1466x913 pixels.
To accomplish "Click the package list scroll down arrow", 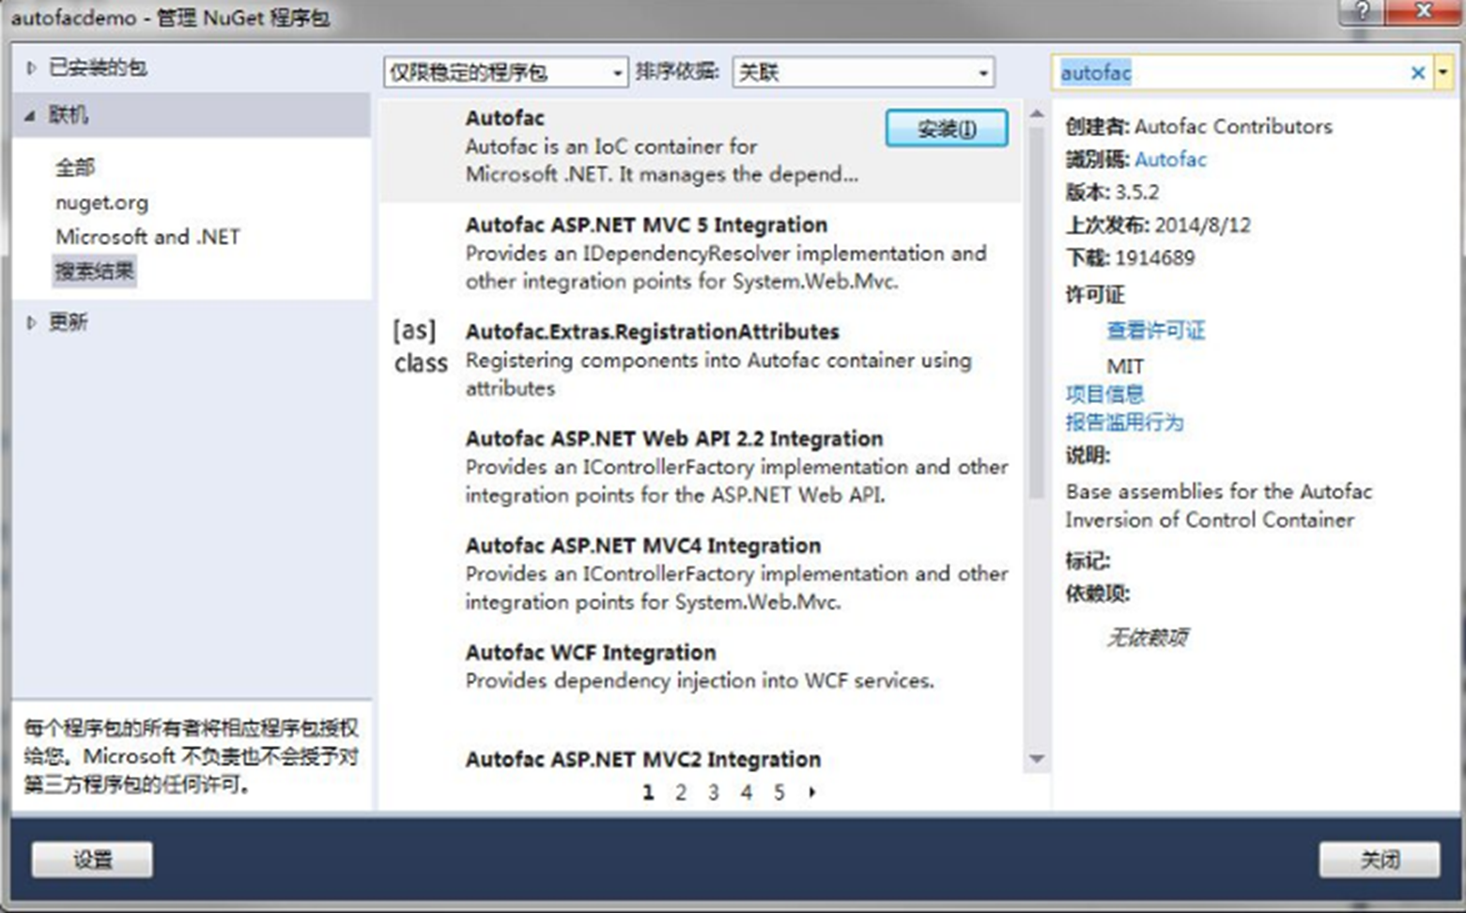I will (x=1037, y=759).
